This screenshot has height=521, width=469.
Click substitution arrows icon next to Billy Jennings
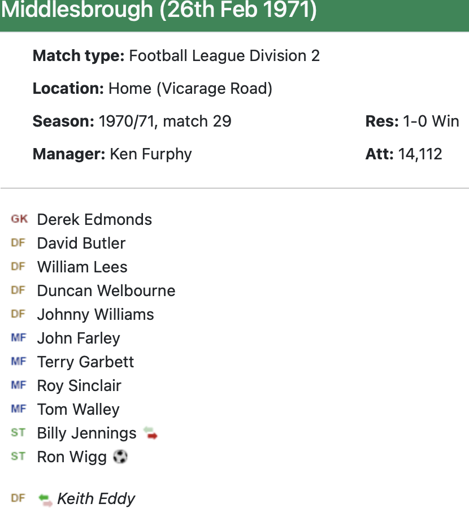150,433
